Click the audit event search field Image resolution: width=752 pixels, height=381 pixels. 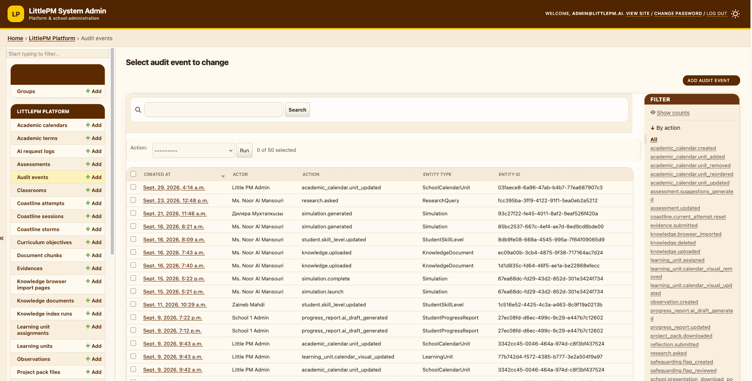214,110
